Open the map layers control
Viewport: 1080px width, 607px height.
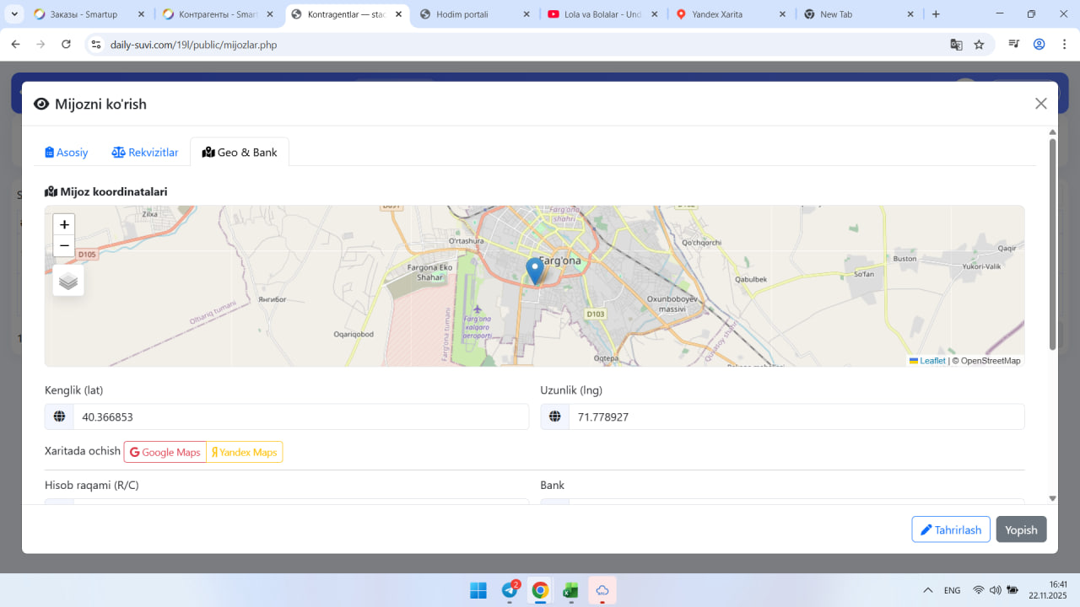pyautogui.click(x=68, y=281)
